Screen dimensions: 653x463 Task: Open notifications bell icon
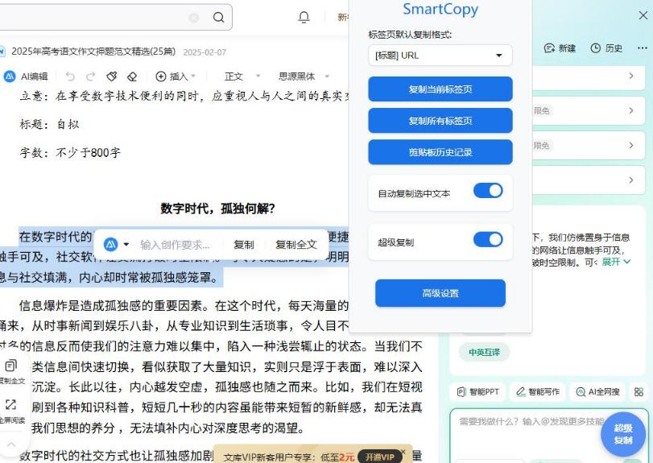(x=304, y=17)
